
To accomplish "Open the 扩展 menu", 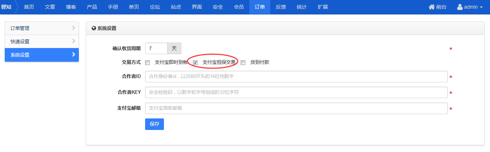I will pos(323,7).
